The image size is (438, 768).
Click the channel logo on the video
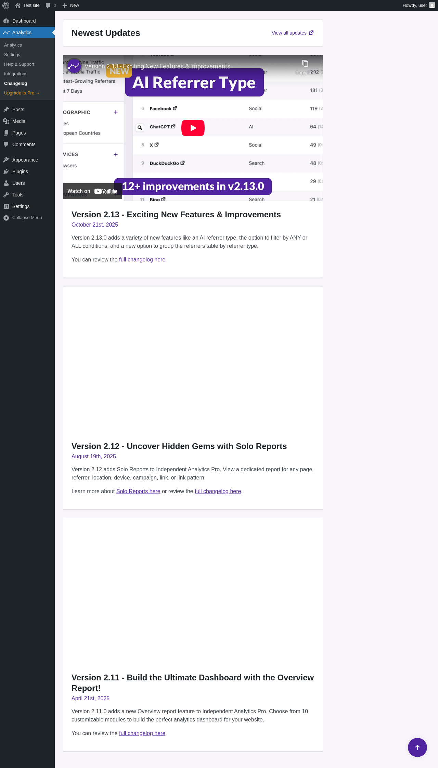[x=74, y=66]
